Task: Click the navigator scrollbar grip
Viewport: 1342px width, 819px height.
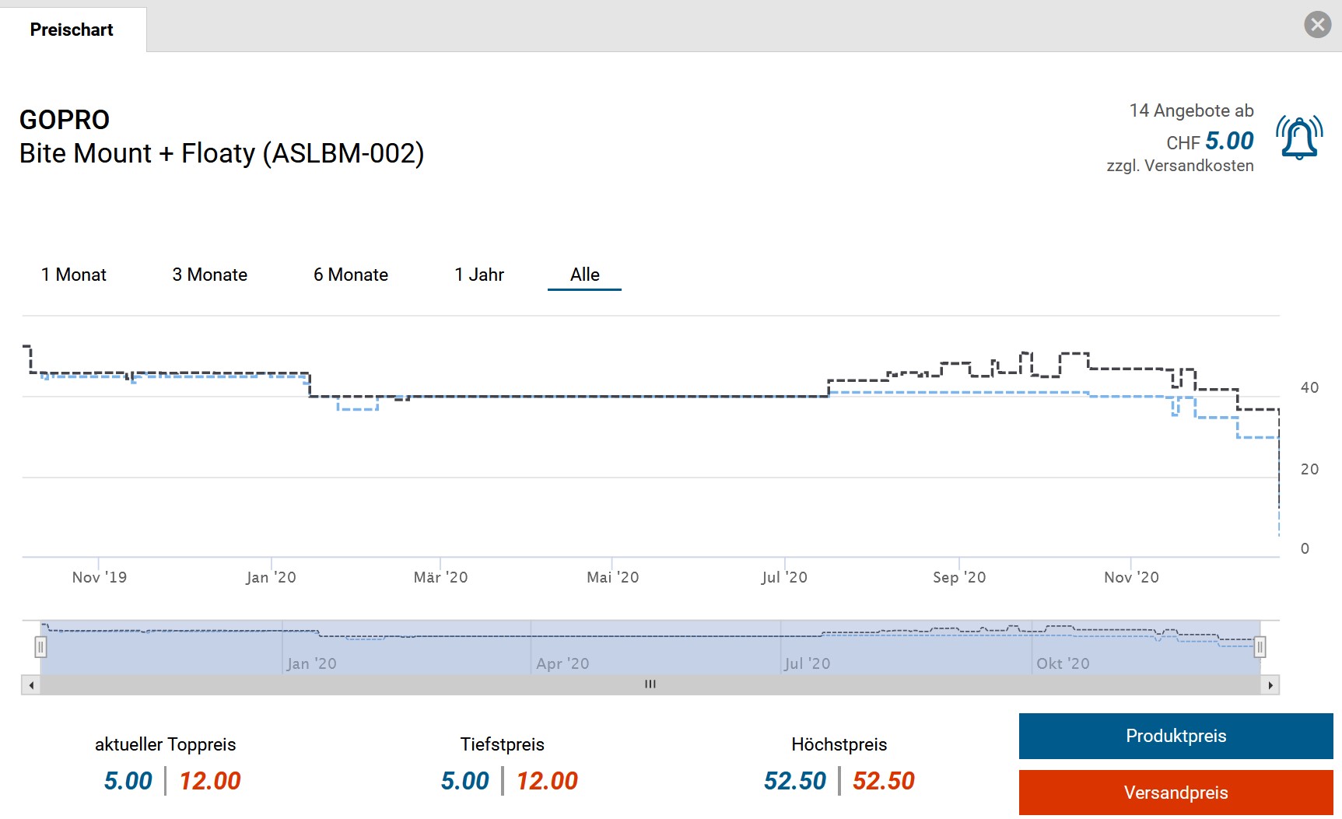Action: pos(650,684)
